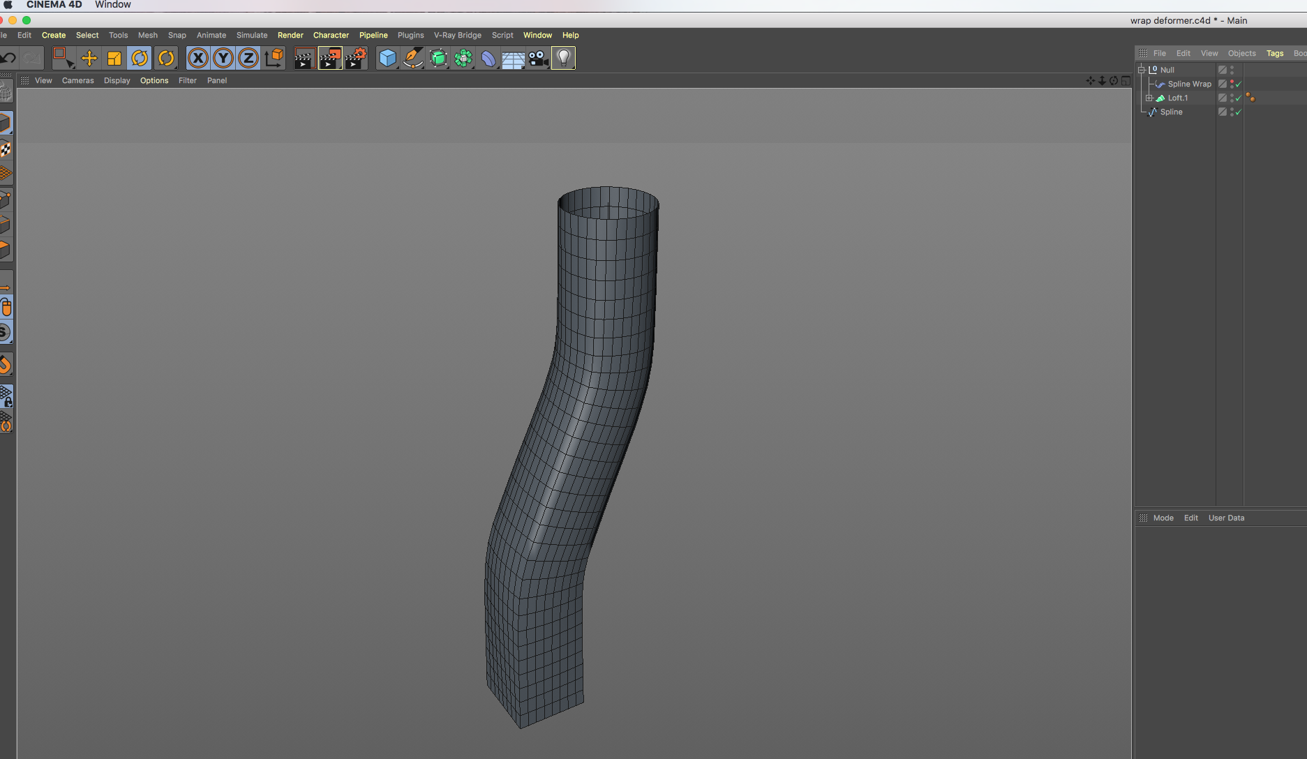Click the Null layer swatch box

tap(1223, 70)
